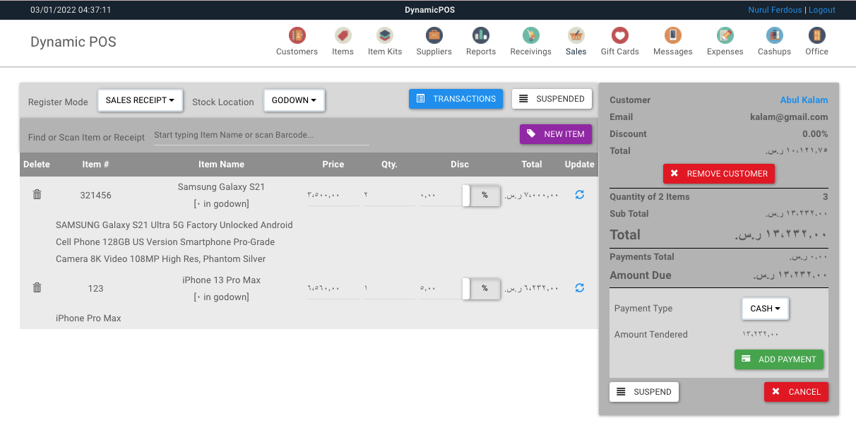Image resolution: width=856 pixels, height=435 pixels.
Task: Click the iPhone Pro Max description text
Action: 88,318
